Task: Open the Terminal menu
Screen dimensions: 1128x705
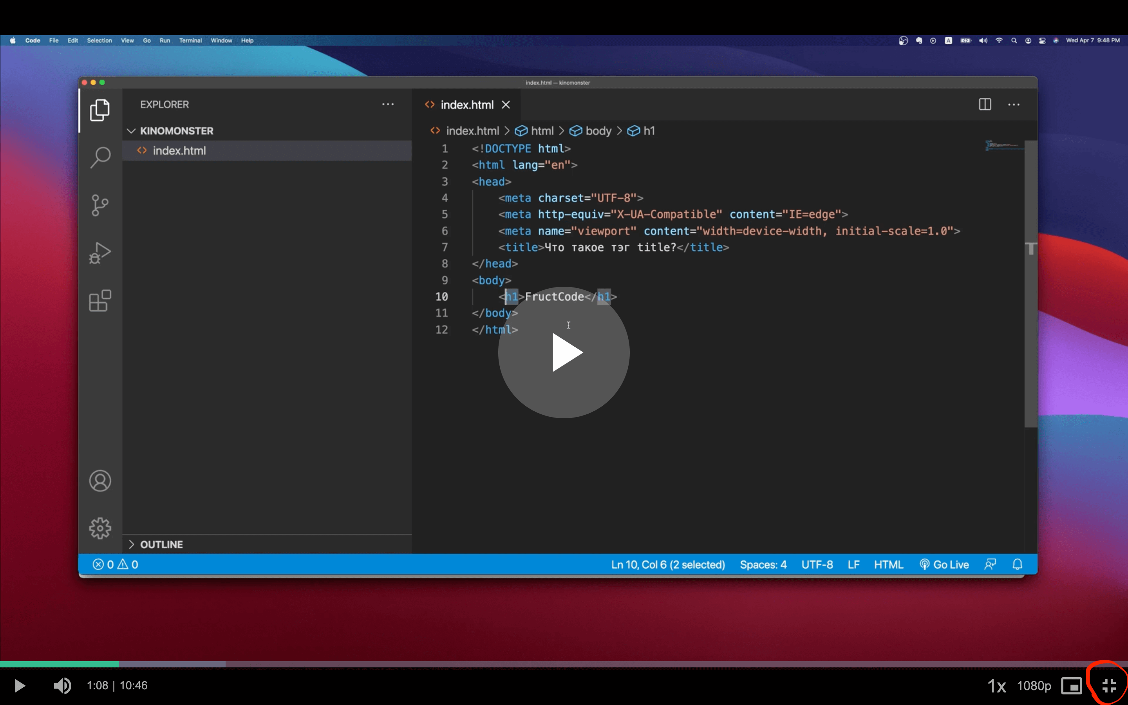Action: coord(191,41)
